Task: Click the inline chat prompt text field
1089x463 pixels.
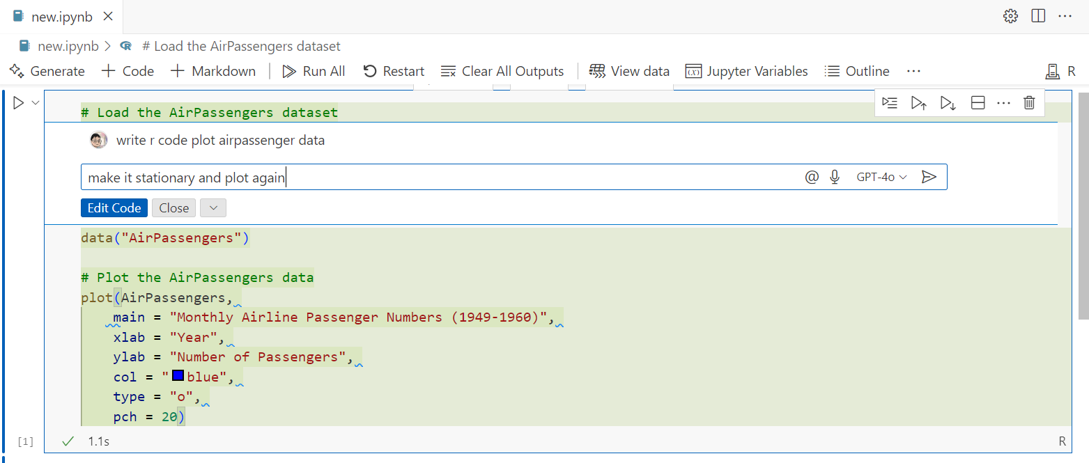Action: [x=439, y=178]
